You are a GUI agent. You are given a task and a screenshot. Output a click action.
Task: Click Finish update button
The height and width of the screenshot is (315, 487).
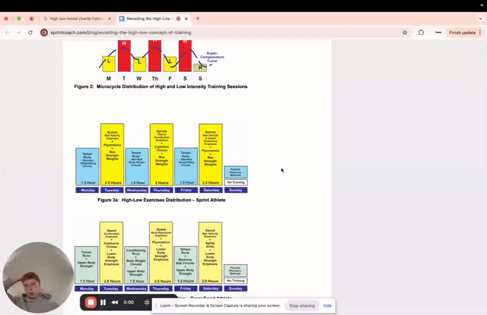coord(462,33)
